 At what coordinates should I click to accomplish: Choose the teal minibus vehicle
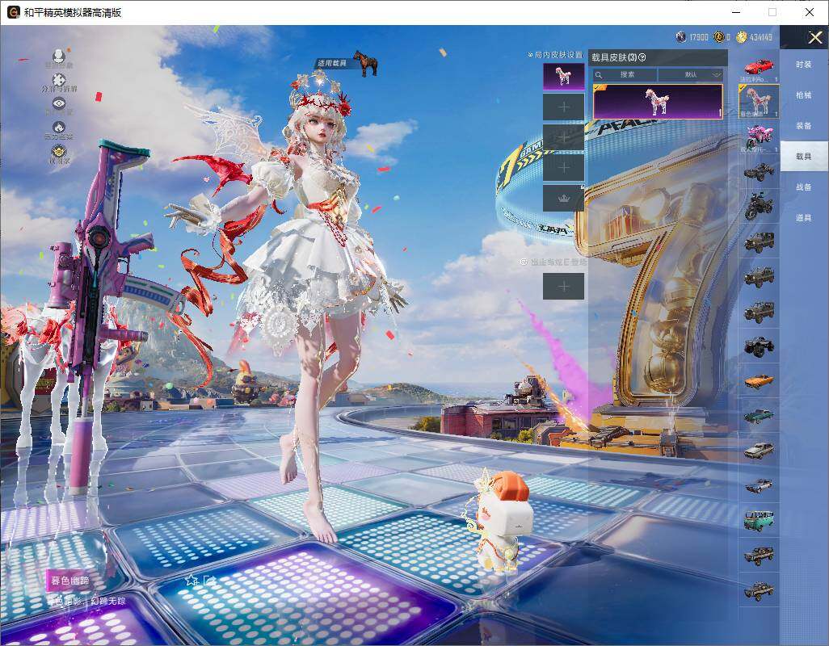(759, 520)
